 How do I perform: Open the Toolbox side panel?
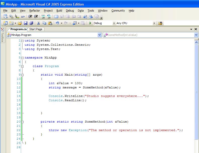[x=3, y=35]
